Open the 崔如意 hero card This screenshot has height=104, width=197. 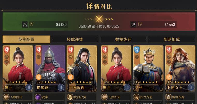click(x=50, y=68)
